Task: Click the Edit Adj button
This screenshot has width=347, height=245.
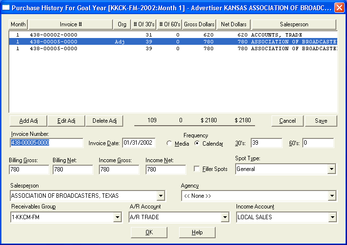Action: click(66, 121)
